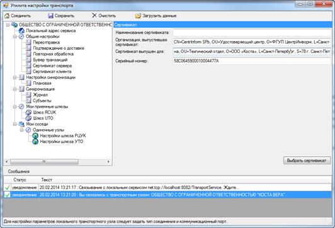Open Сертификат клиента settings in tree
Screen dimensions: 335x228
(52, 71)
